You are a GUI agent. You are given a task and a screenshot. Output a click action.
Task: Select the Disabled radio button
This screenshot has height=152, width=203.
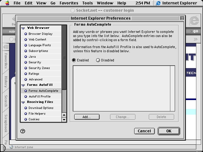[x=98, y=60]
